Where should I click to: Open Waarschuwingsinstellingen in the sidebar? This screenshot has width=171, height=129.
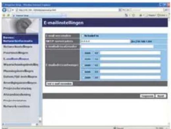(x=21, y=64)
